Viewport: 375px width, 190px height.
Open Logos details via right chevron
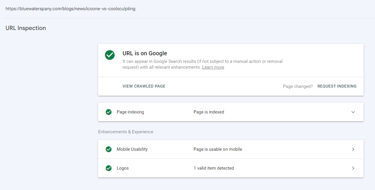coord(353,168)
